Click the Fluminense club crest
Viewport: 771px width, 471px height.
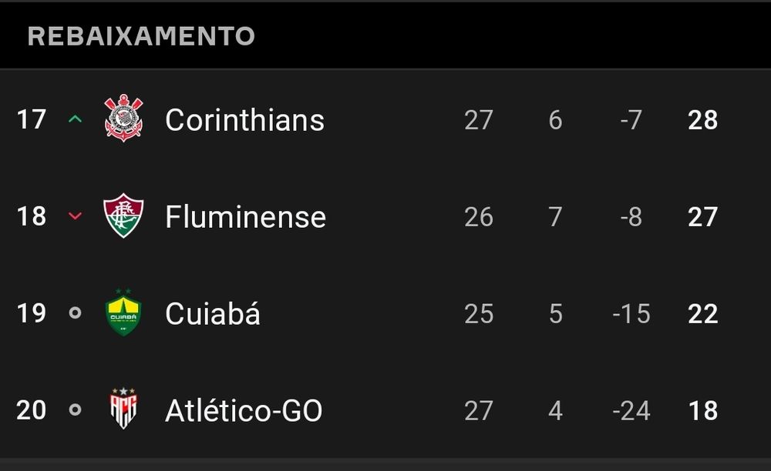[123, 215]
